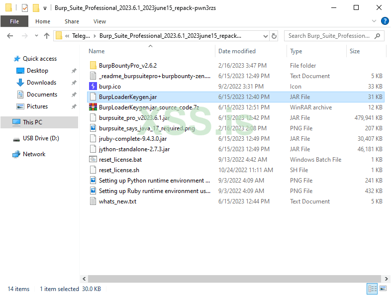This screenshot has height=295, width=391.
Task: Click the scroll right arrow
Action: (386, 279)
